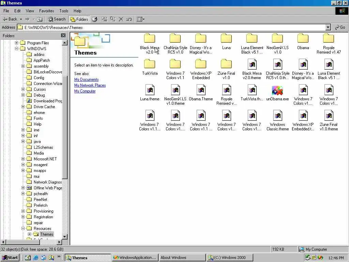Expand the Themes tree node
Screen dimensions: 349x262
(29, 234)
